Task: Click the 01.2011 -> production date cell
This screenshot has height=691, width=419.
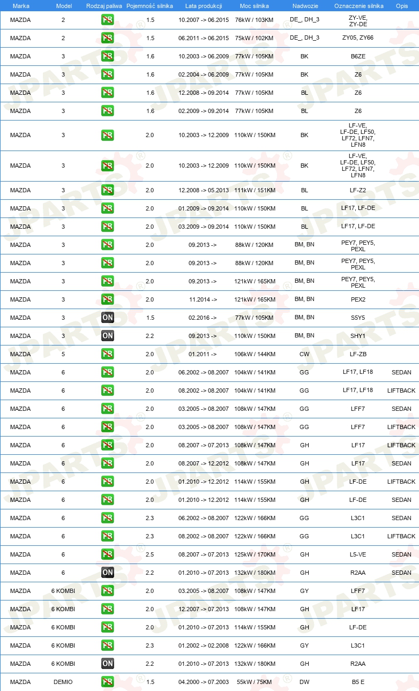Action: click(203, 354)
